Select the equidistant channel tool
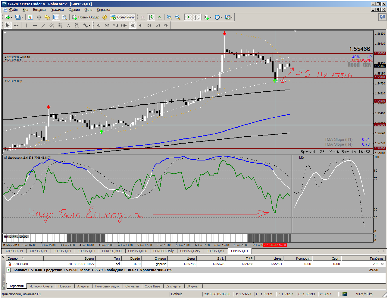The width and height of the screenshot is (388, 298). tap(52, 25)
